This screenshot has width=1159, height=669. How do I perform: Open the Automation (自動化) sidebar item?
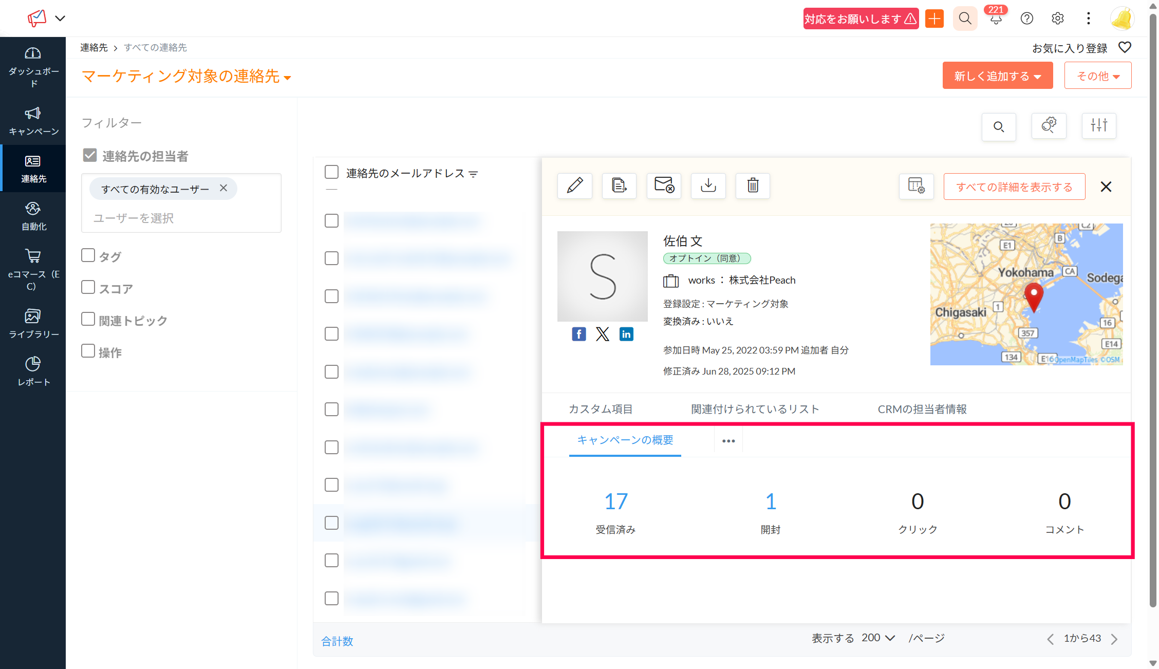point(33,216)
